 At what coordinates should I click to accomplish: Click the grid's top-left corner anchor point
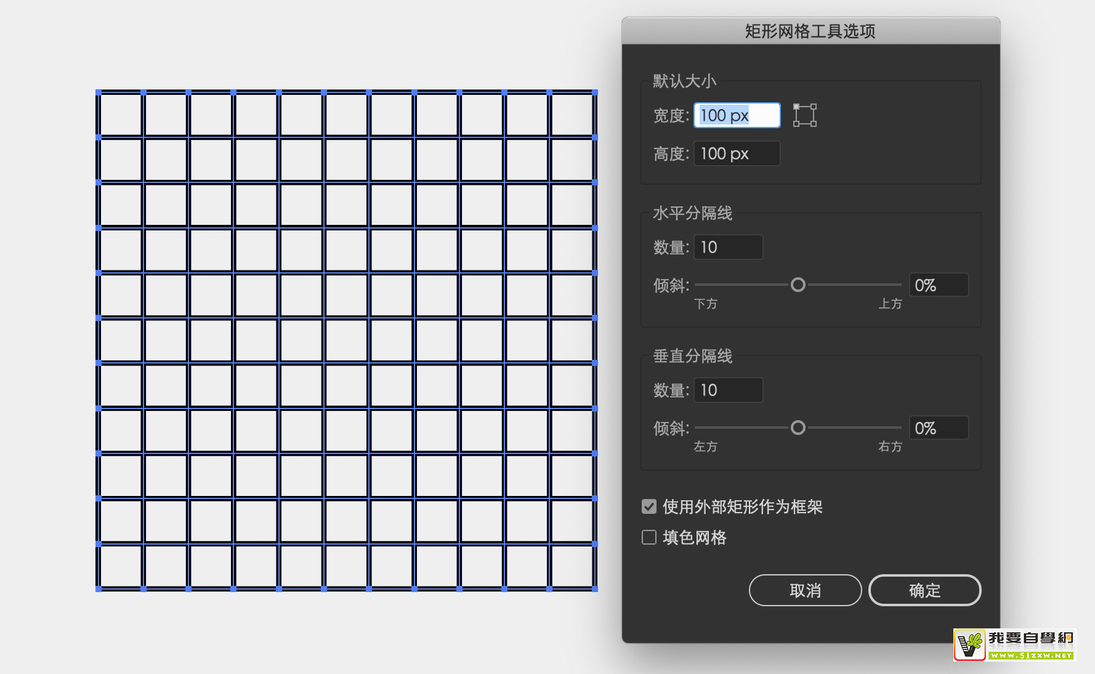click(99, 92)
